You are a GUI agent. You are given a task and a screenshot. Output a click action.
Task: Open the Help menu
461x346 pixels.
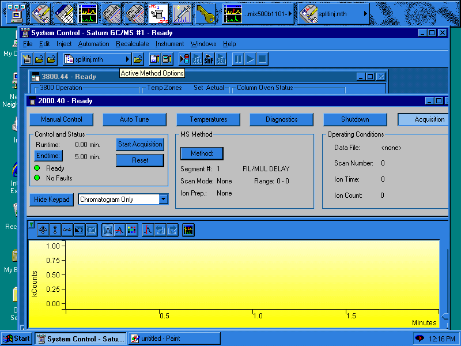tap(229, 44)
